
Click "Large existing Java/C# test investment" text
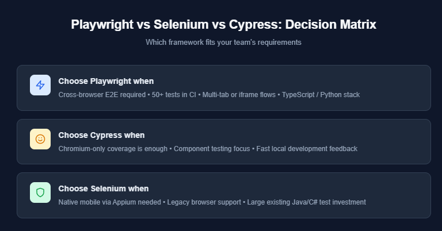pos(307,202)
